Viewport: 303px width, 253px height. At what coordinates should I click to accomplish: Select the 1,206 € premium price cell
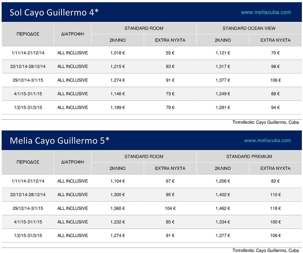(x=223, y=181)
